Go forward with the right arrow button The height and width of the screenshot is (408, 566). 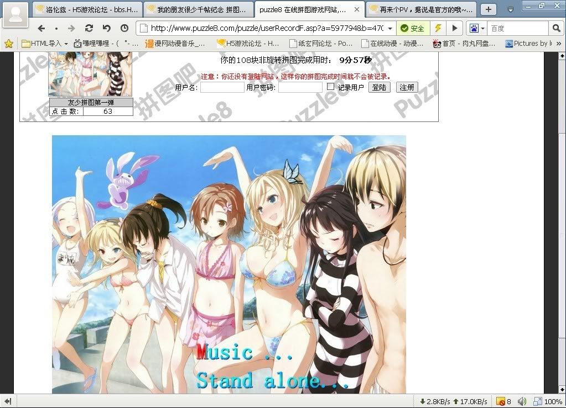click(71, 29)
